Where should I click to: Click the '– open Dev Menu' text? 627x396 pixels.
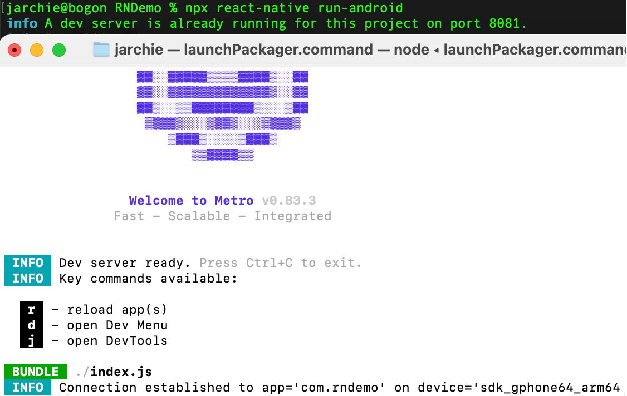109,325
